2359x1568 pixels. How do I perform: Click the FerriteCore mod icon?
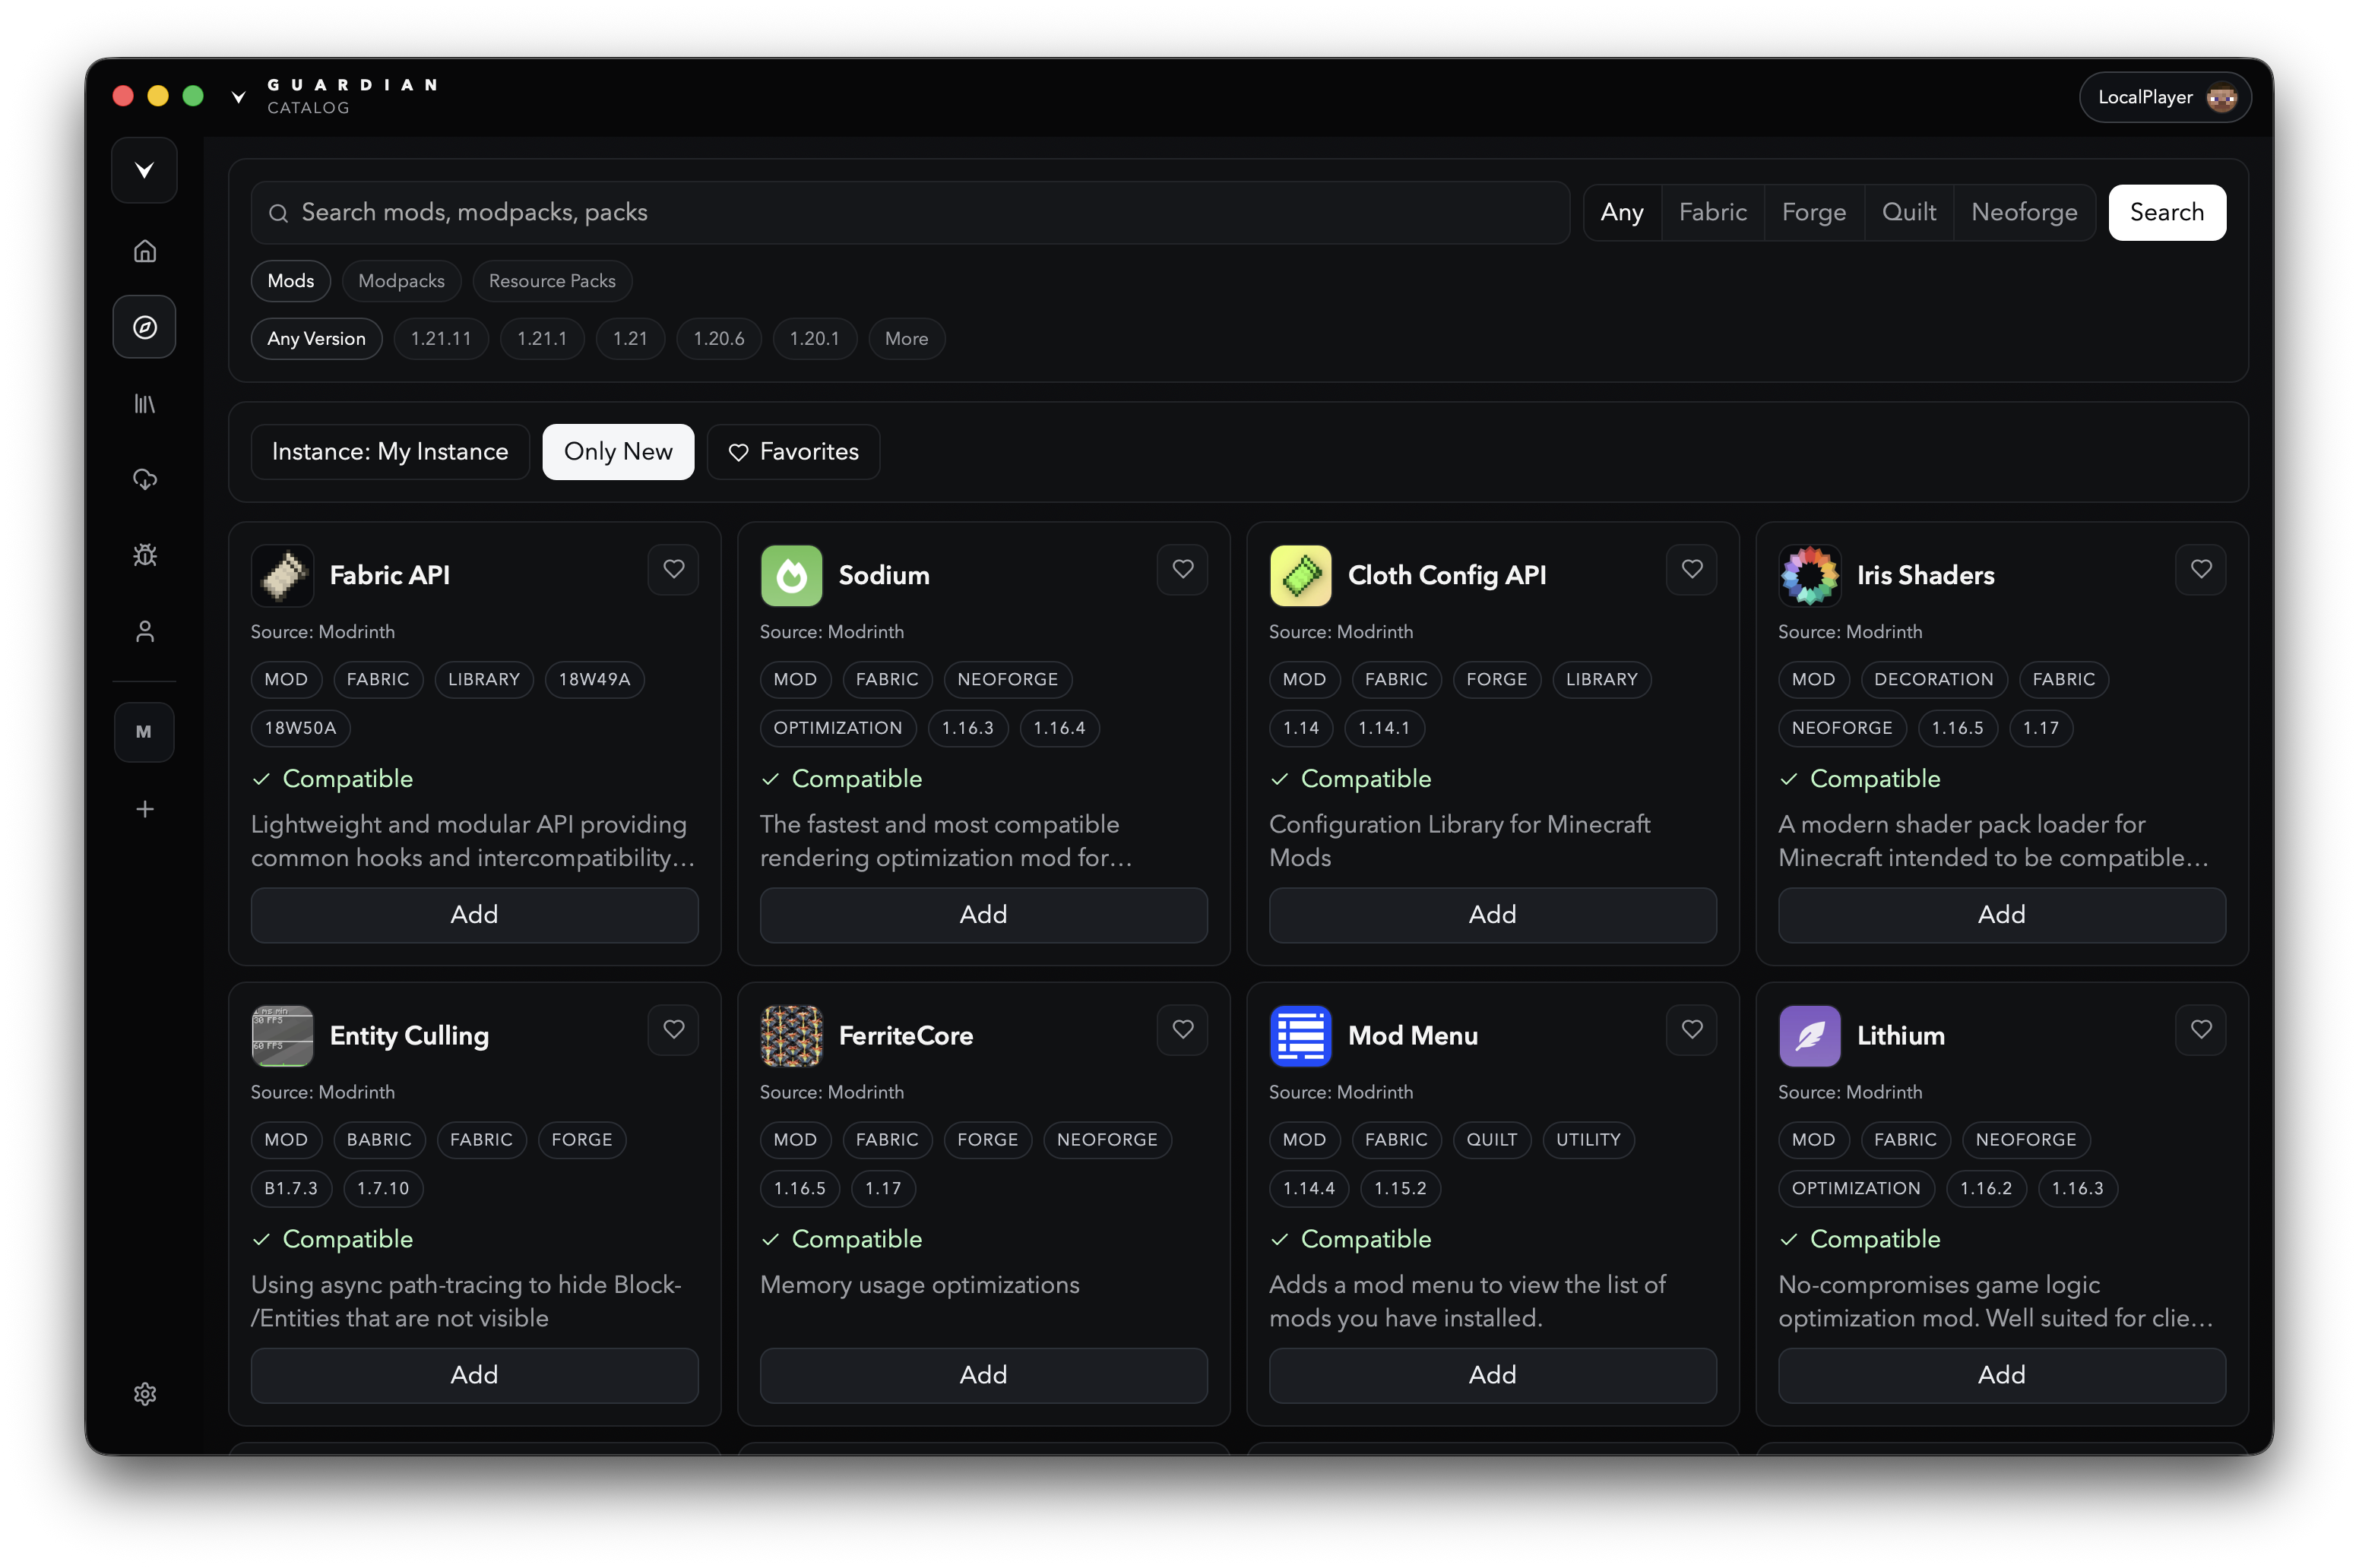pyautogui.click(x=791, y=1036)
